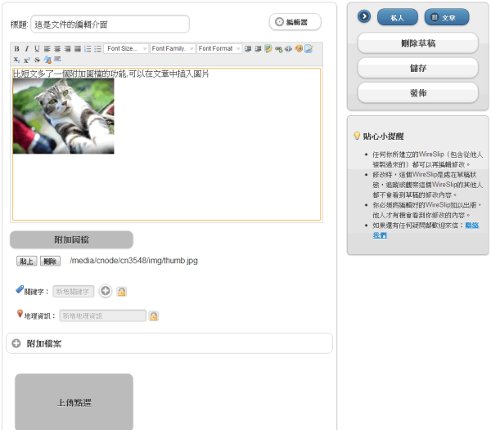This screenshot has width=491, height=434.
Task: Select the cat image in the editor
Action: [x=64, y=116]
